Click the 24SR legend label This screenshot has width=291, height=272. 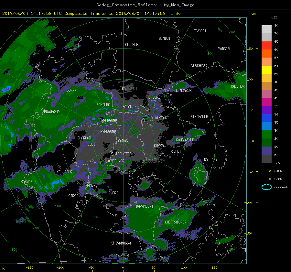coord(278,171)
